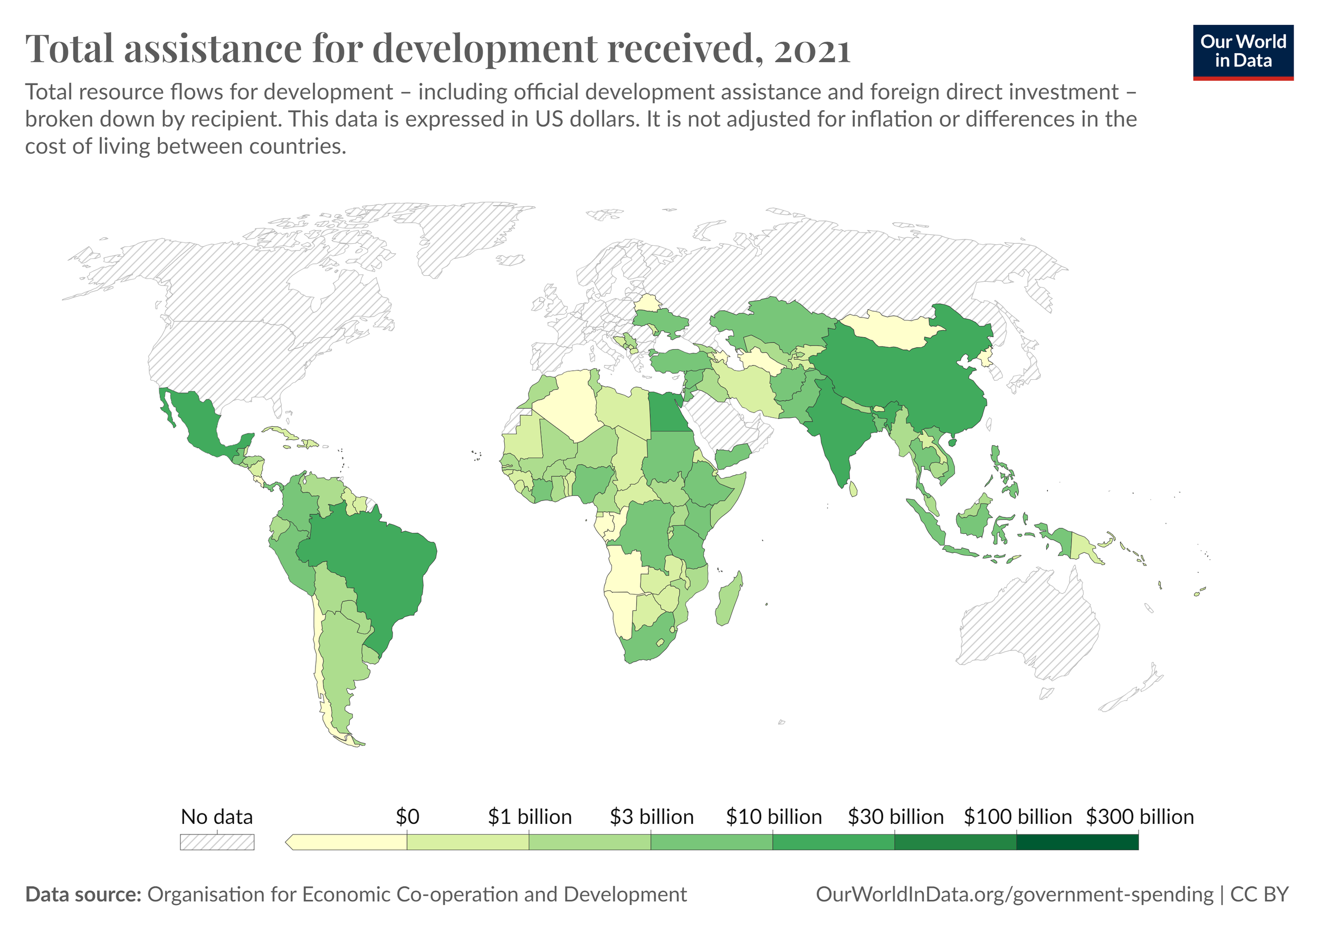Viewport: 1319px width, 931px height.
Task: Select the palest yellow below-$0 legend swatch
Action: pyautogui.click(x=349, y=842)
